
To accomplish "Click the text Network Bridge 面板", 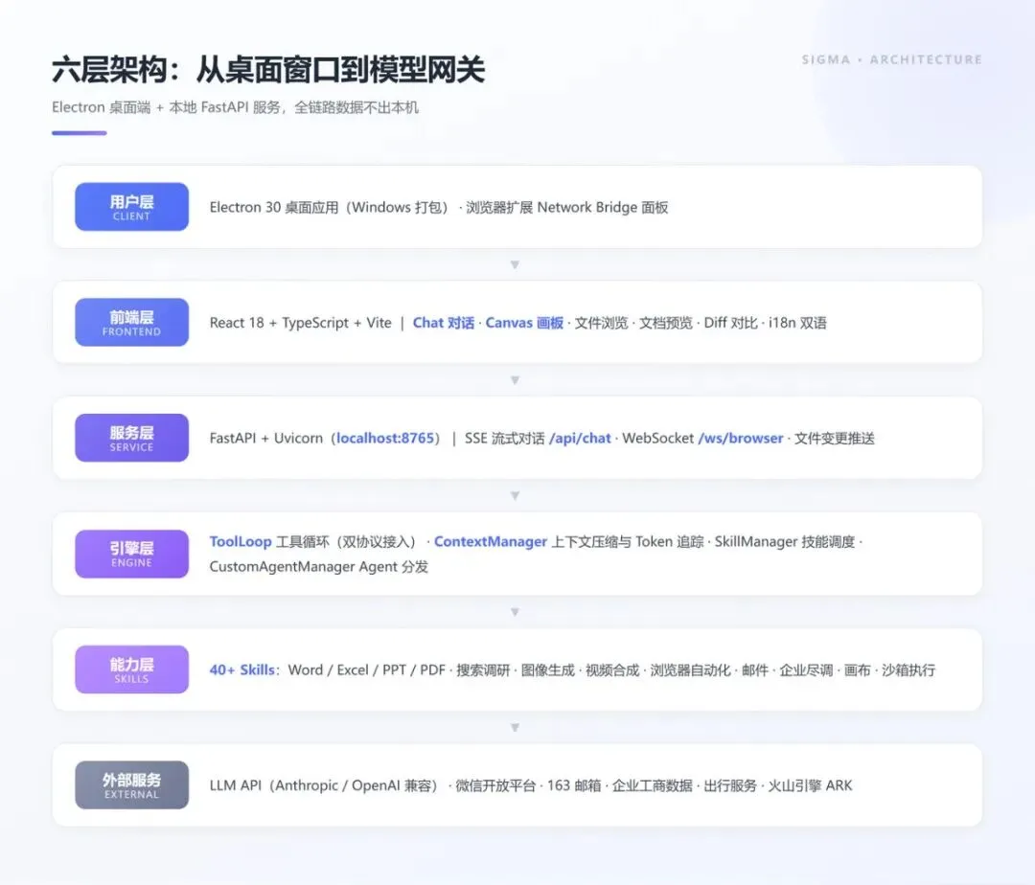I will tap(603, 207).
